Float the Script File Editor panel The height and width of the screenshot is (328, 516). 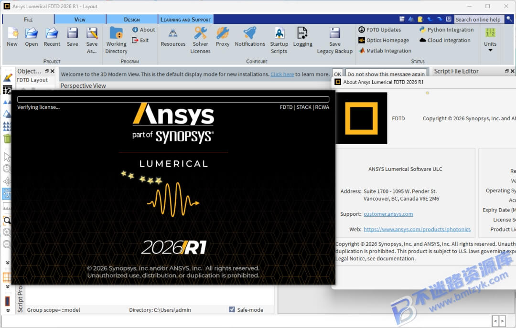point(506,71)
